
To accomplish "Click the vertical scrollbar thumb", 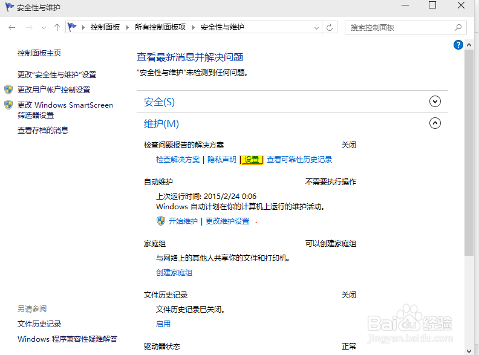I will (x=469, y=153).
